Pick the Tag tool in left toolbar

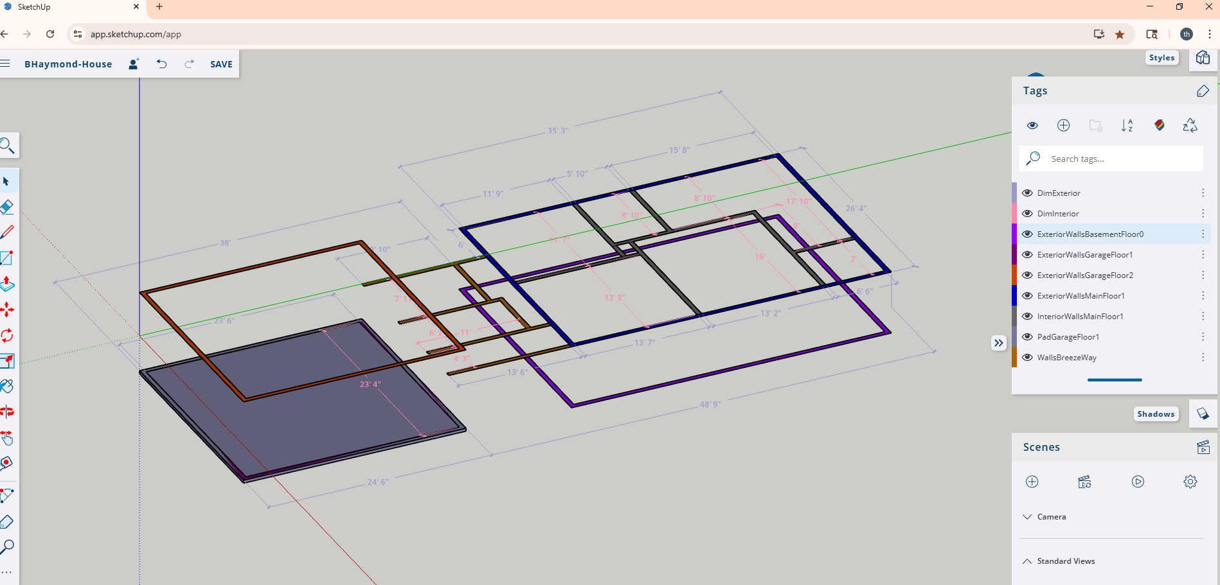[x=7, y=521]
